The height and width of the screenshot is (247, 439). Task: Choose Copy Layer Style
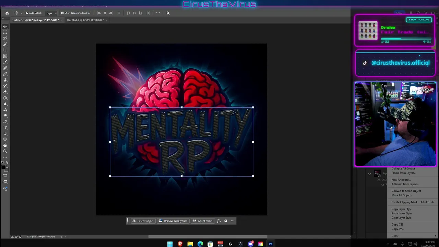click(402, 209)
